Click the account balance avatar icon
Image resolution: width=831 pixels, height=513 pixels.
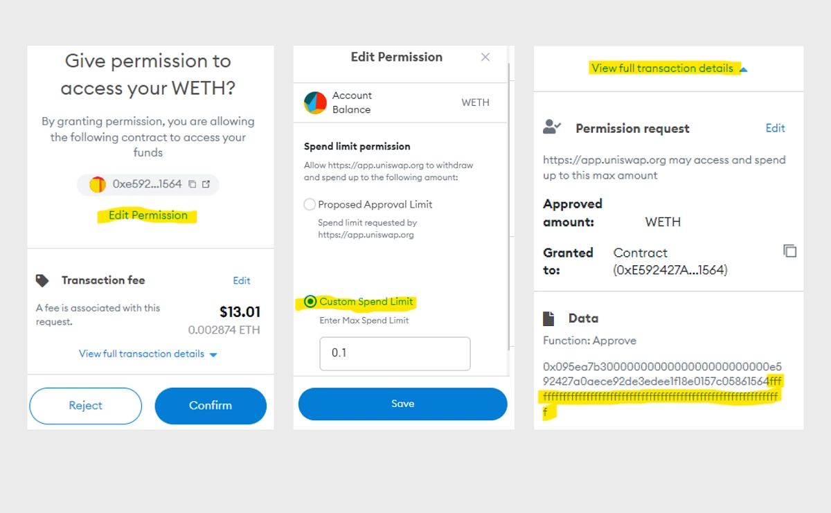(x=315, y=102)
